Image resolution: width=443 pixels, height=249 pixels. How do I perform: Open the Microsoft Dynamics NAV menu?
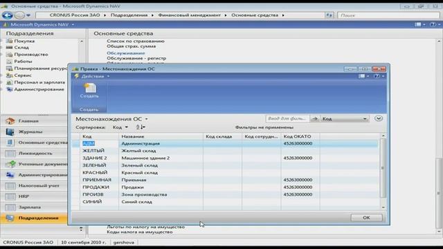tap(40, 25)
